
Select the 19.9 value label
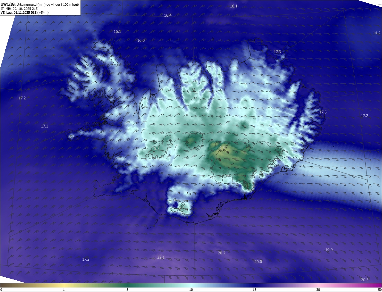click(329, 250)
